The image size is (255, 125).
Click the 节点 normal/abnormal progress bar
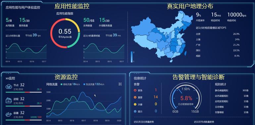tap(24, 92)
